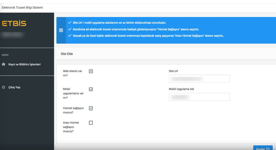Click the checkmark beside the Kendinize ait notice

point(70,29)
